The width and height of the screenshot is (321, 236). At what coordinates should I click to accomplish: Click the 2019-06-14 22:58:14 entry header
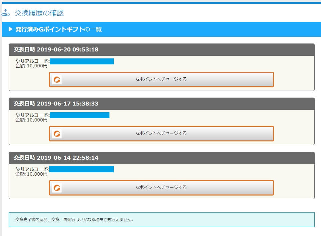coord(56,158)
